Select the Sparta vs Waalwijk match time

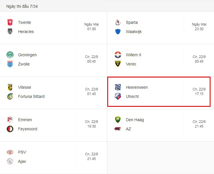pyautogui.click(x=199, y=27)
